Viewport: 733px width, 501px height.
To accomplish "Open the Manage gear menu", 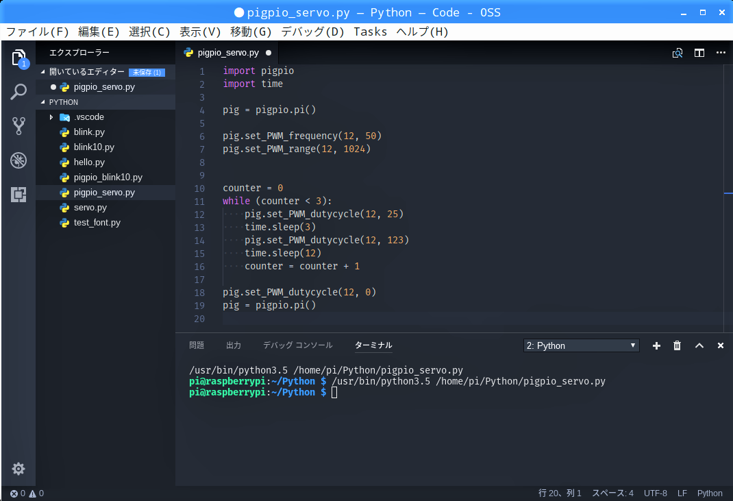I will (18, 469).
